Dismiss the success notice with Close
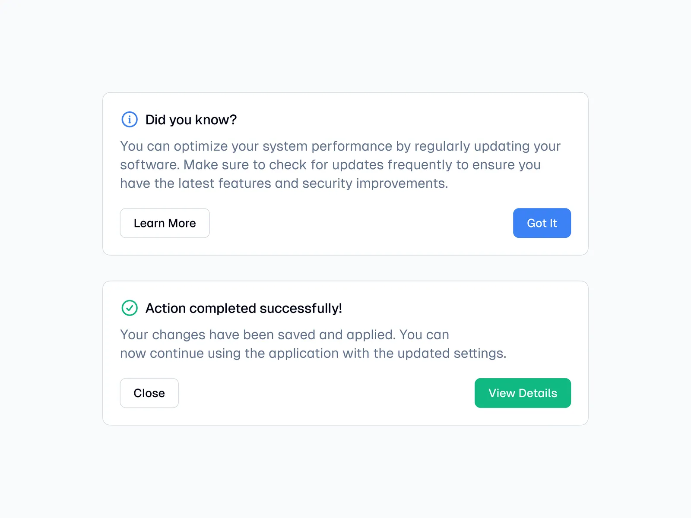This screenshot has width=691, height=518. click(x=149, y=393)
